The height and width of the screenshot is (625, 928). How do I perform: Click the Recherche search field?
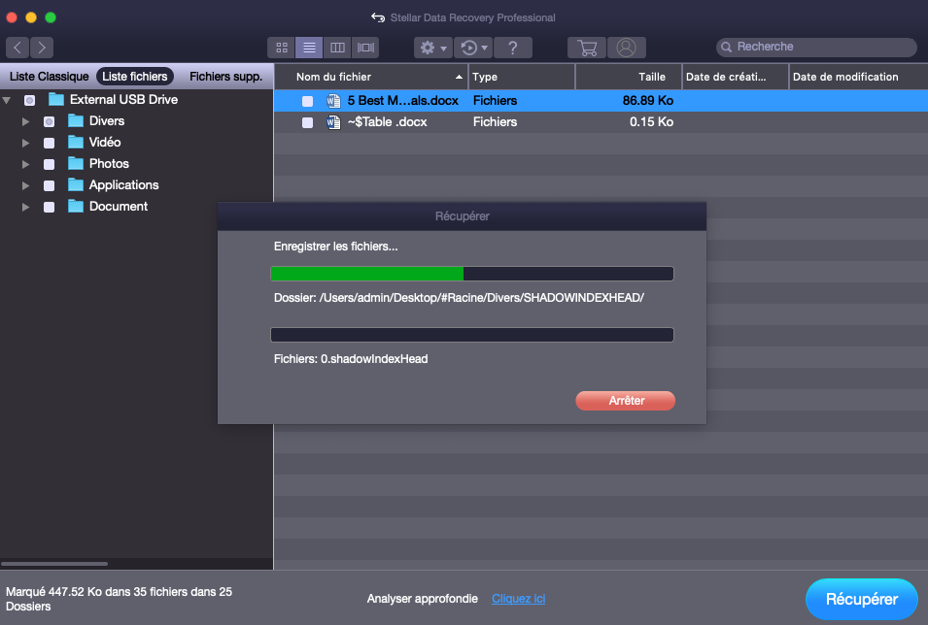pyautogui.click(x=821, y=47)
